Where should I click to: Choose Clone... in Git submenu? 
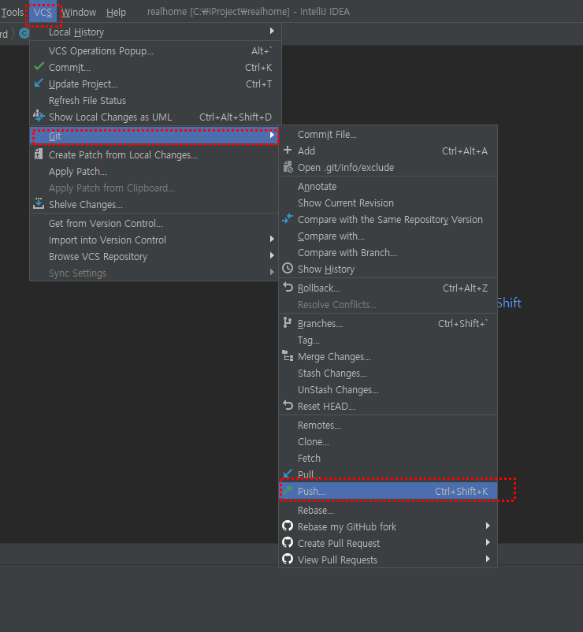[x=388, y=442]
